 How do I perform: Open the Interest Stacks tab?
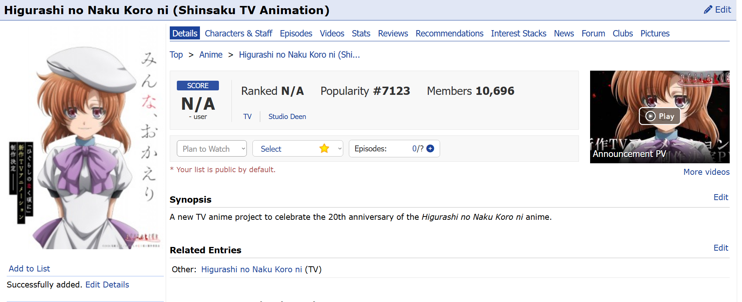click(519, 33)
